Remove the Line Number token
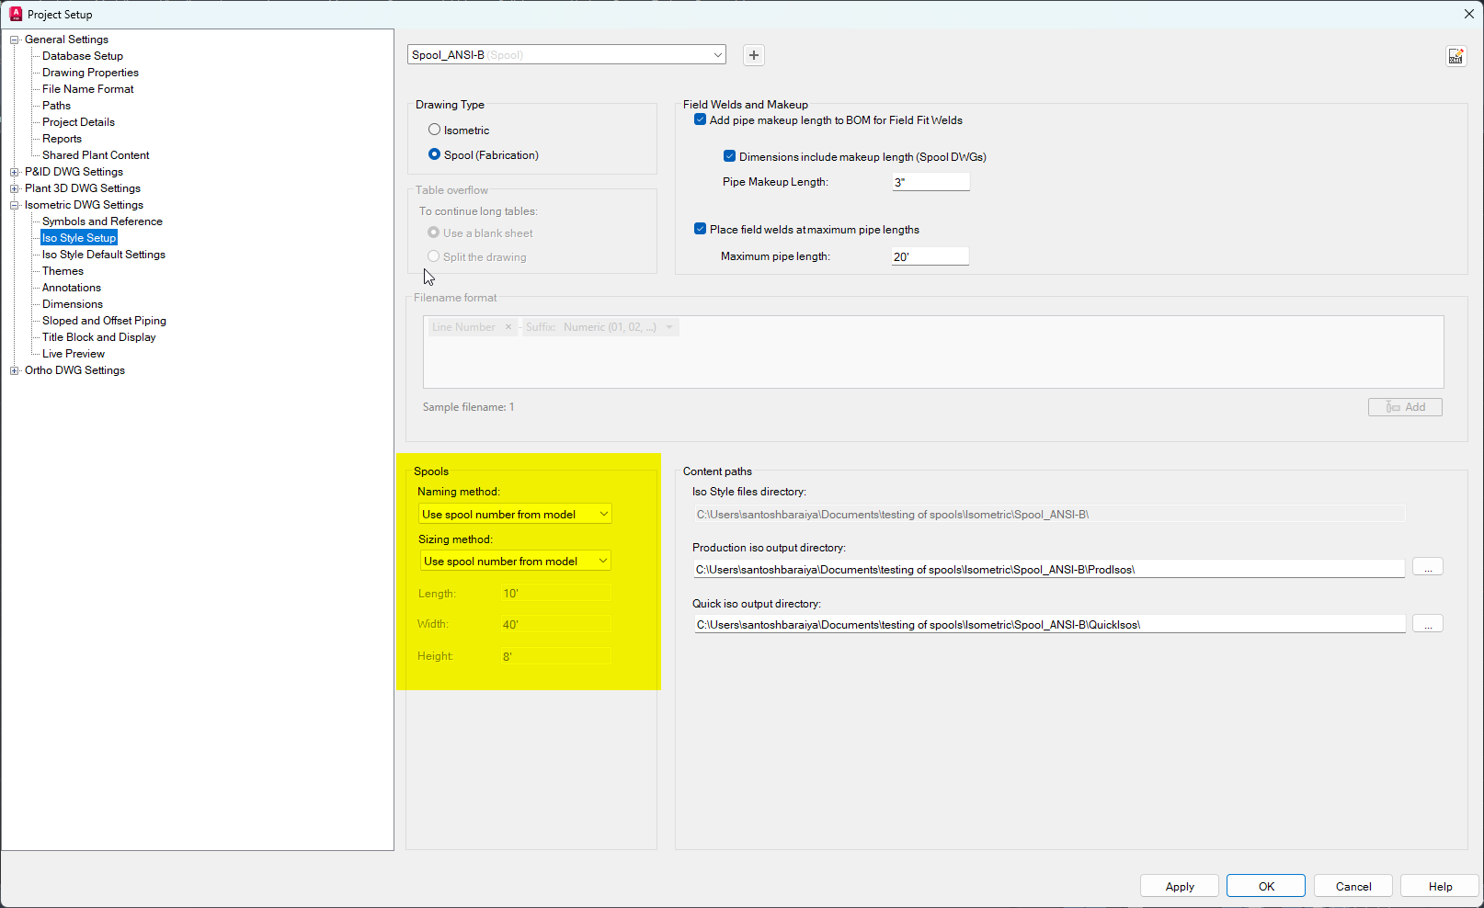The image size is (1484, 908). [508, 326]
